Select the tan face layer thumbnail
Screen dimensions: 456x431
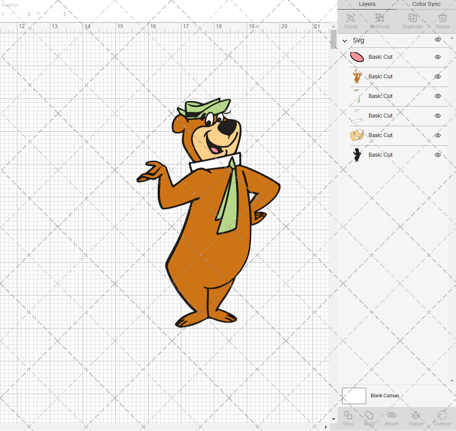coord(357,135)
